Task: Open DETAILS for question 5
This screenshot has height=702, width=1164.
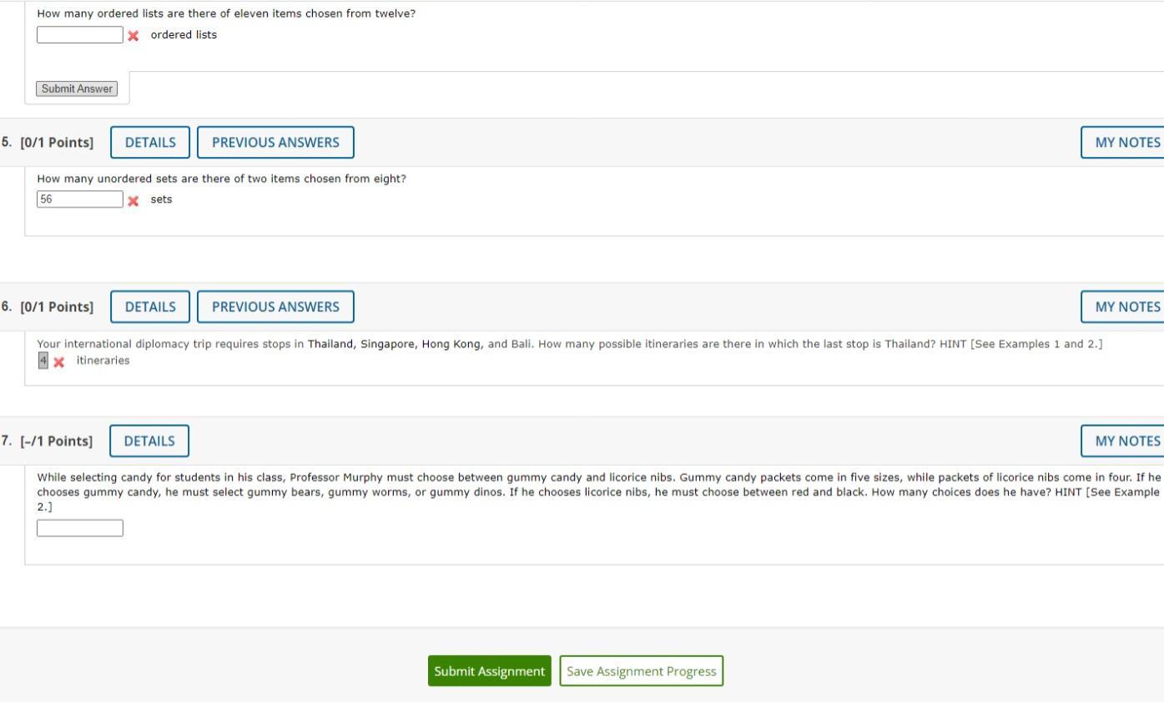Action: tap(150, 142)
